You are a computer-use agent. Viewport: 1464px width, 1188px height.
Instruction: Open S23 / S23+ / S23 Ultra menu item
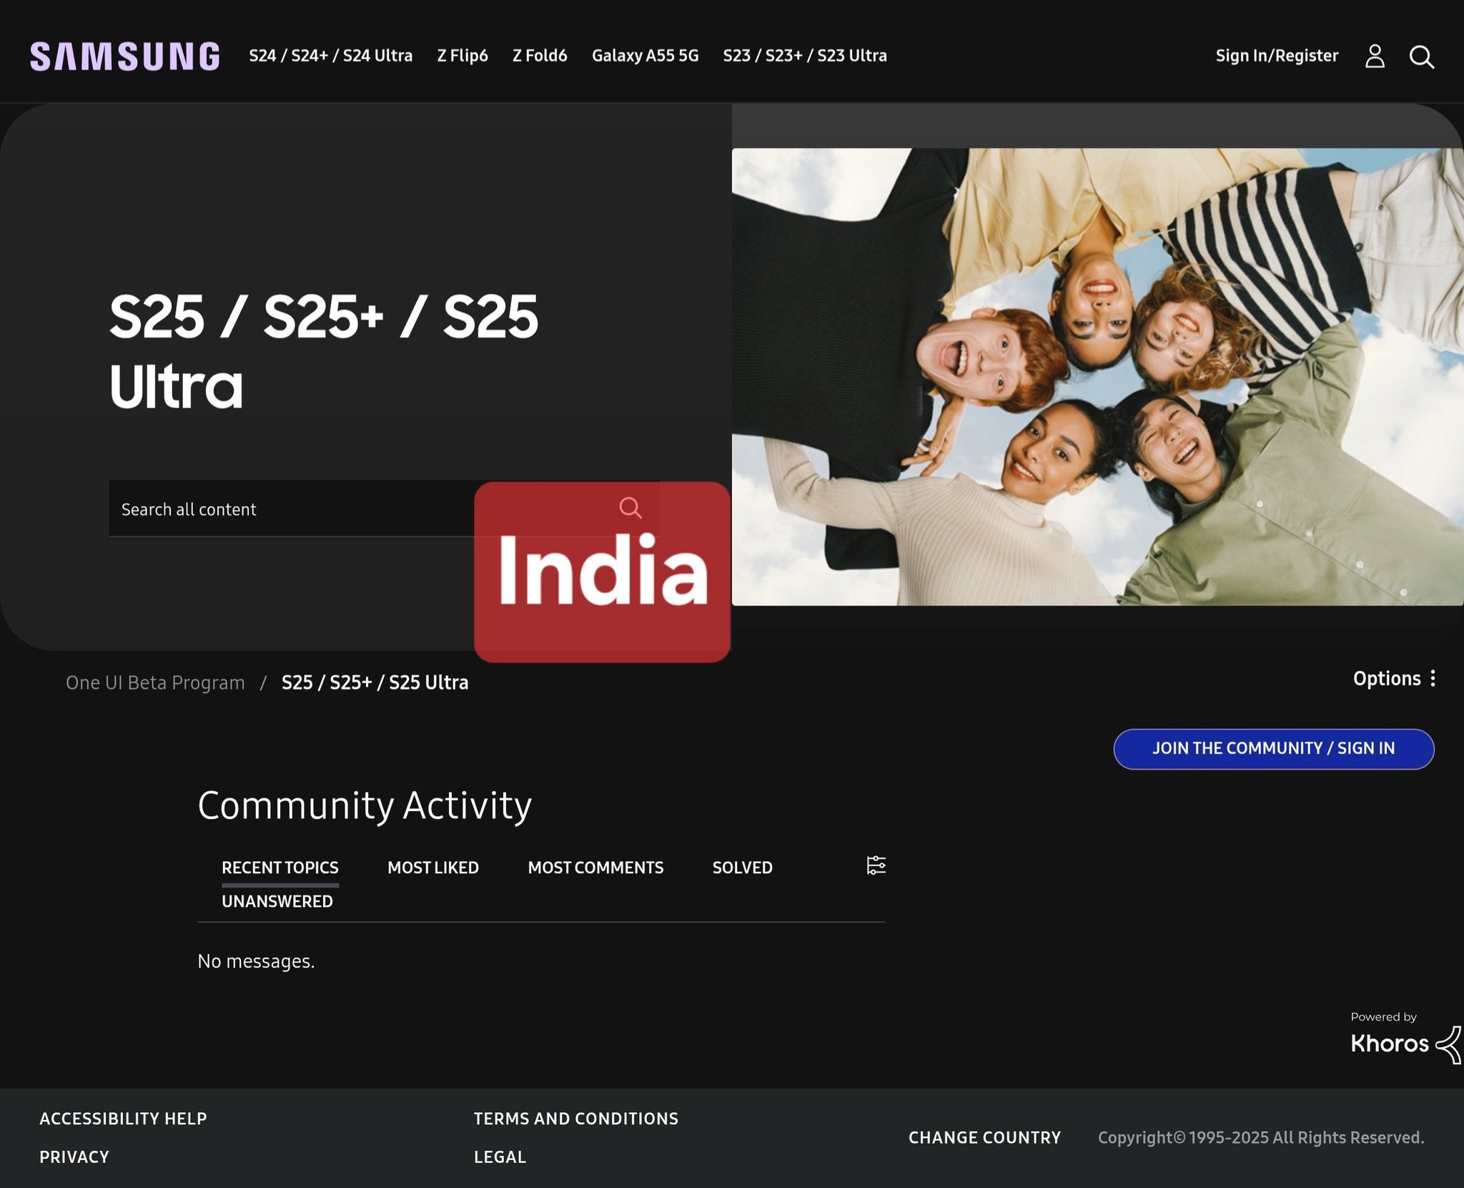[x=805, y=56]
